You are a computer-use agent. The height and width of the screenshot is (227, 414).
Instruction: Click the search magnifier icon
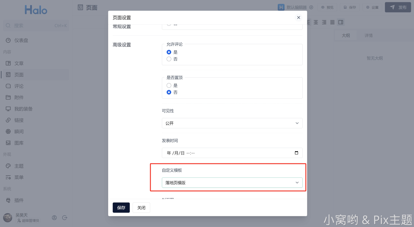[9, 26]
